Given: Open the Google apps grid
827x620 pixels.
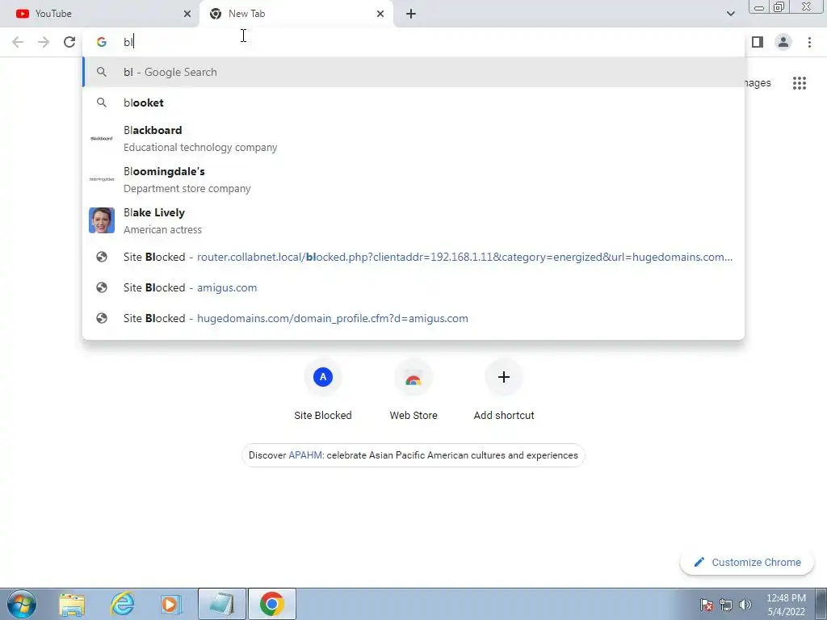Looking at the screenshot, I should (x=800, y=83).
